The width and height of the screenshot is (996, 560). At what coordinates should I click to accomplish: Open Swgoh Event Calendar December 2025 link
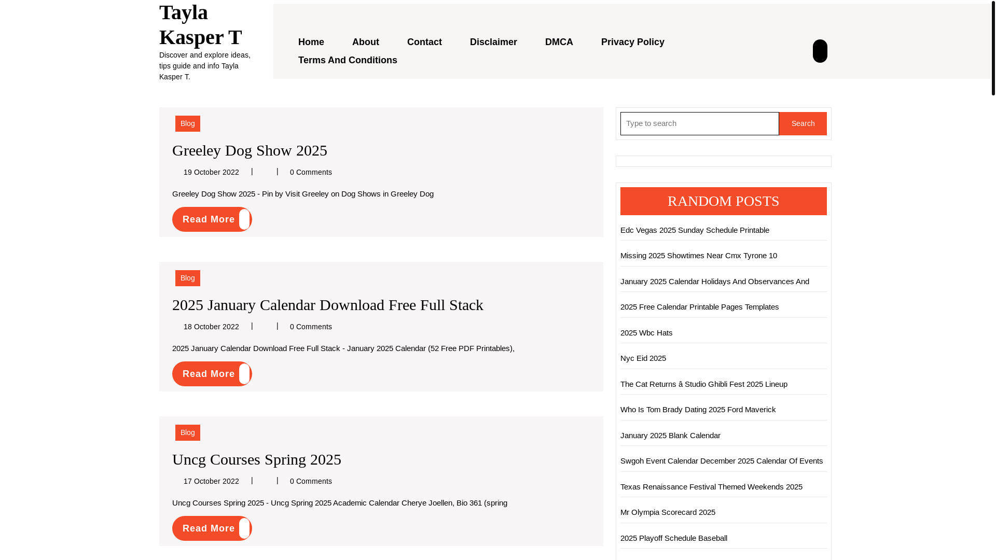pos(721,461)
